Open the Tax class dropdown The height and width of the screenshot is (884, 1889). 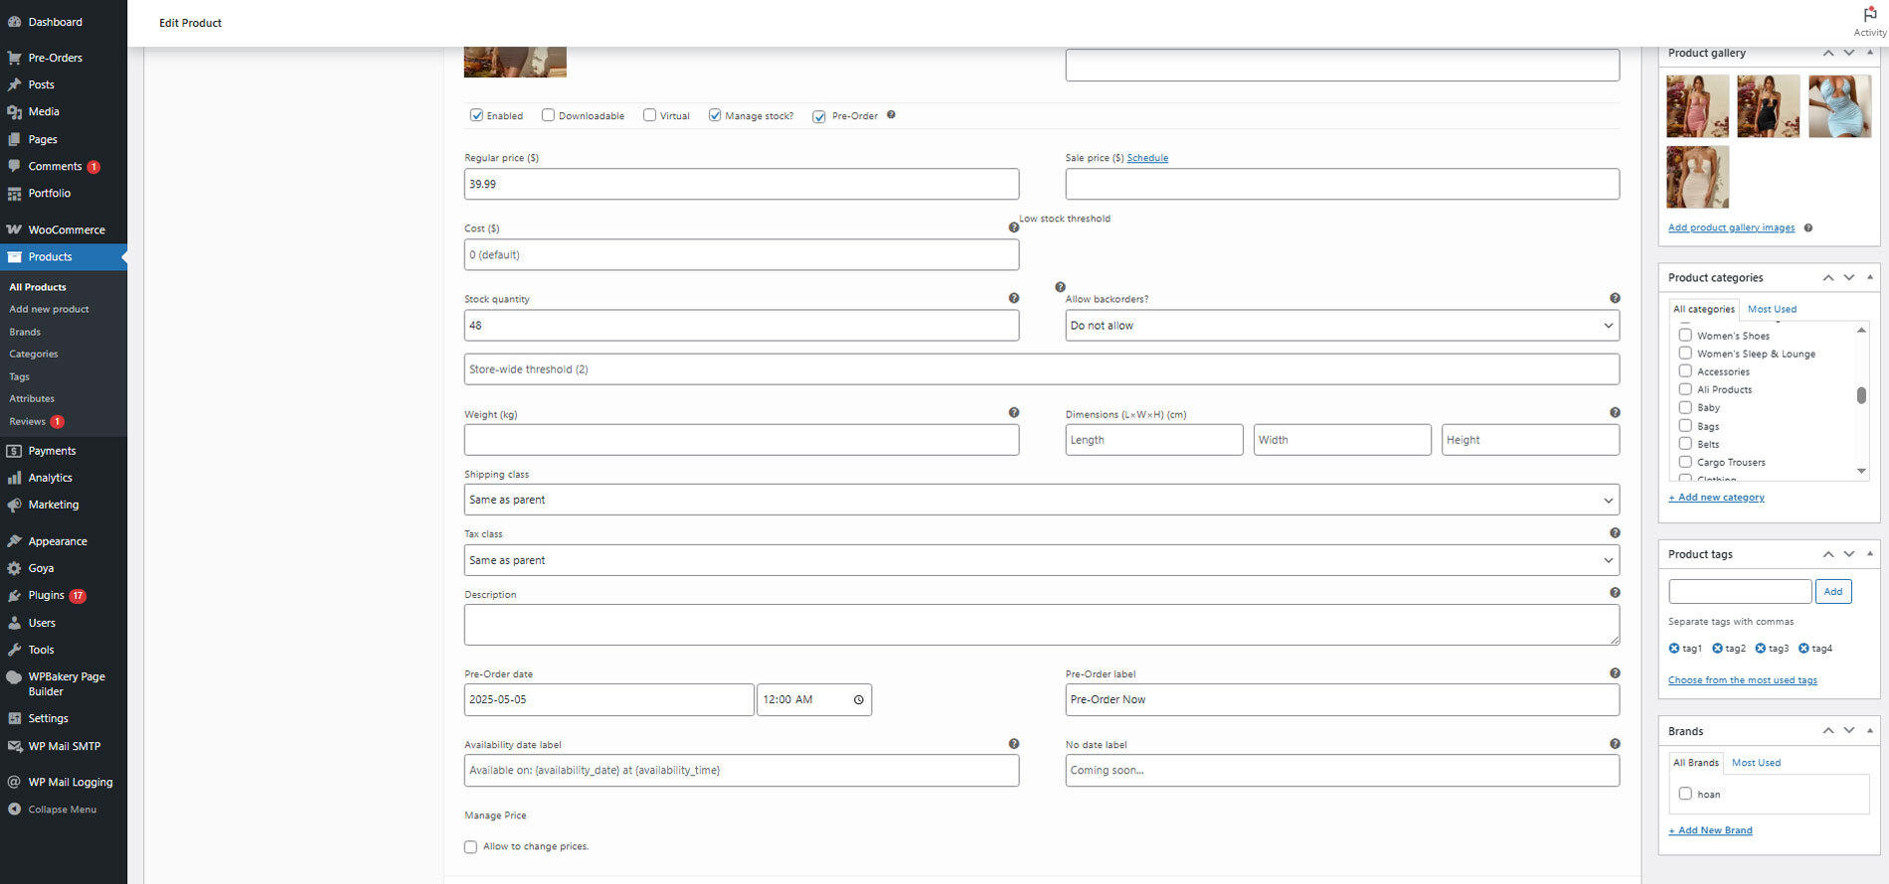pyautogui.click(x=1042, y=560)
